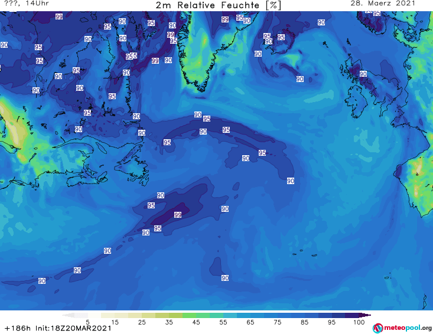Click legend value 100 on the color bar

click(359, 322)
